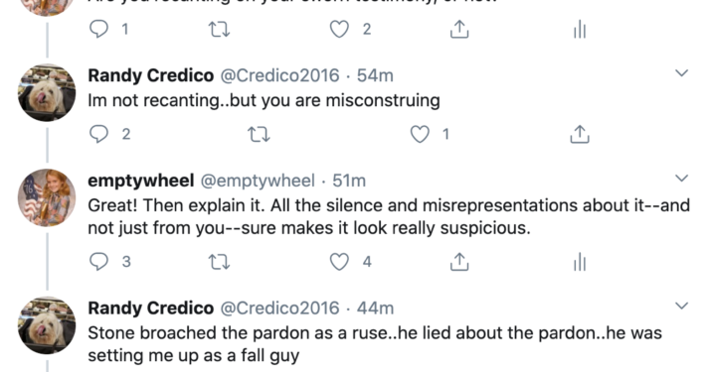Like the 'Im not recanting..but you are misconstruing' tweet
This screenshot has width=706, height=372.
click(x=420, y=134)
